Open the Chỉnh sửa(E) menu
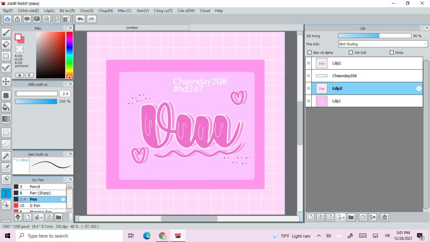Screen dimensions: 430x242 tap(29, 11)
